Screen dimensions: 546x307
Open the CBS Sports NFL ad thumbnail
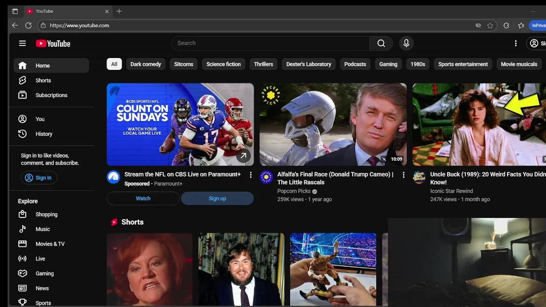180,124
